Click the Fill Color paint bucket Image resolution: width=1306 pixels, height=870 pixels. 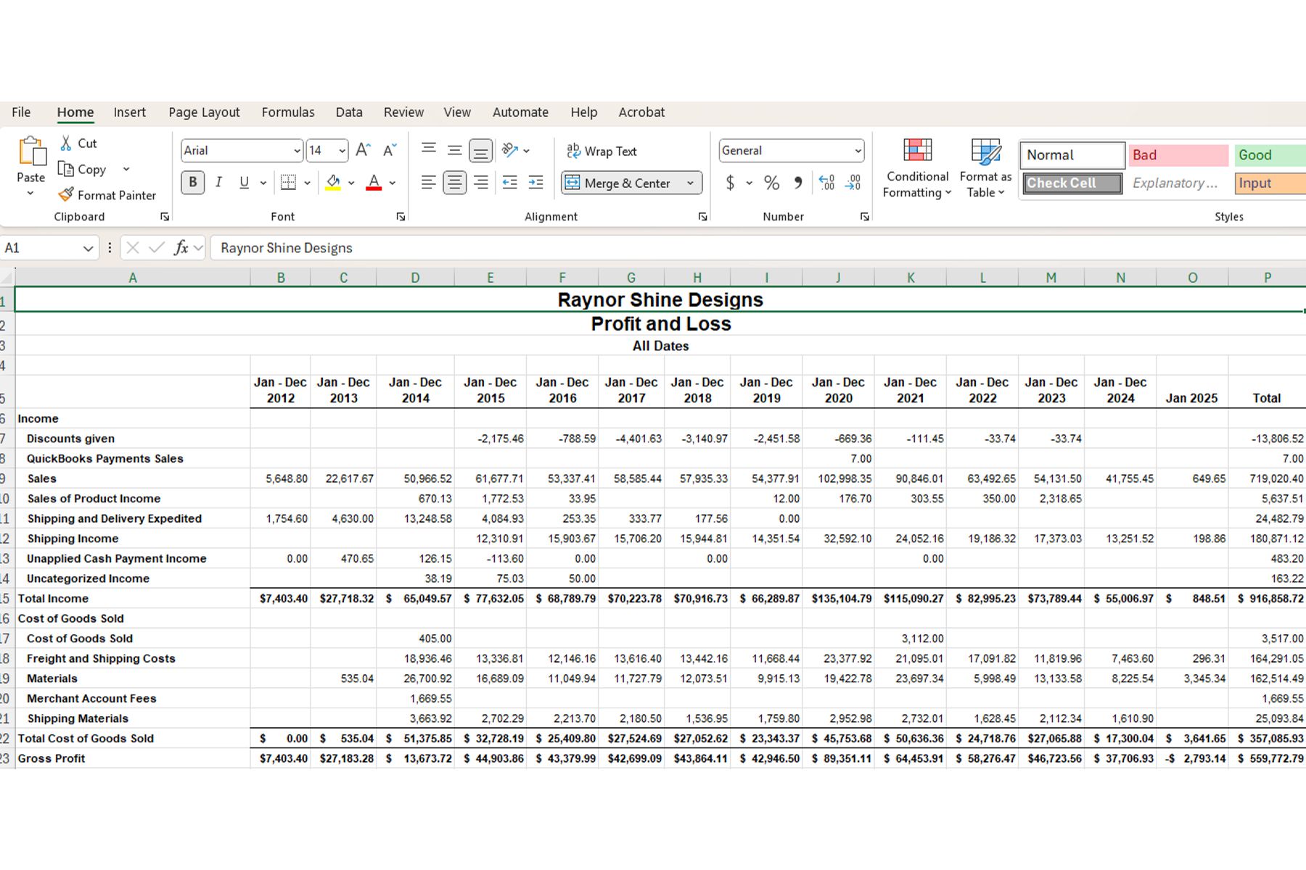coord(333,183)
